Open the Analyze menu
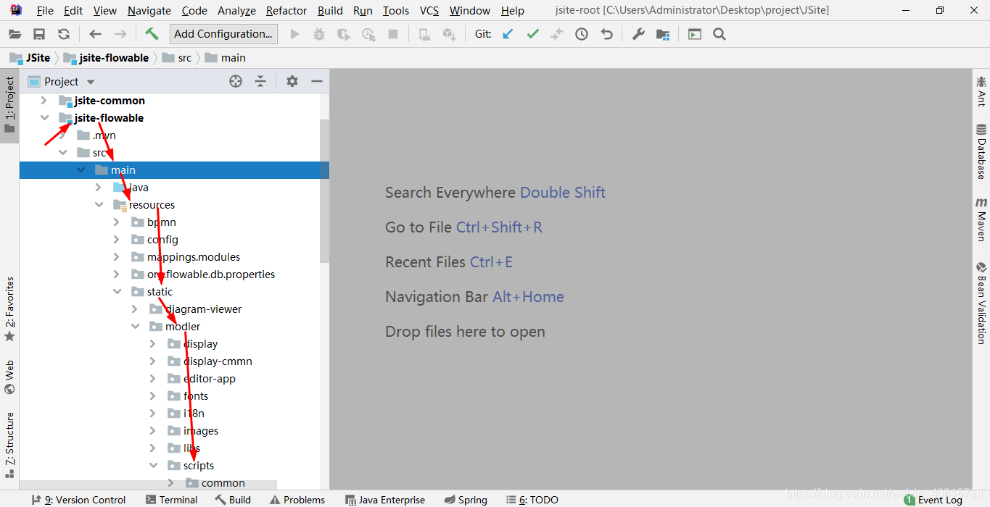The height and width of the screenshot is (507, 990). click(236, 11)
